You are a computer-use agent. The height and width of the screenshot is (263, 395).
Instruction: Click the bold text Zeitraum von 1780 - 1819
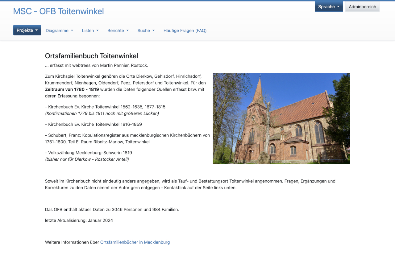click(72, 89)
